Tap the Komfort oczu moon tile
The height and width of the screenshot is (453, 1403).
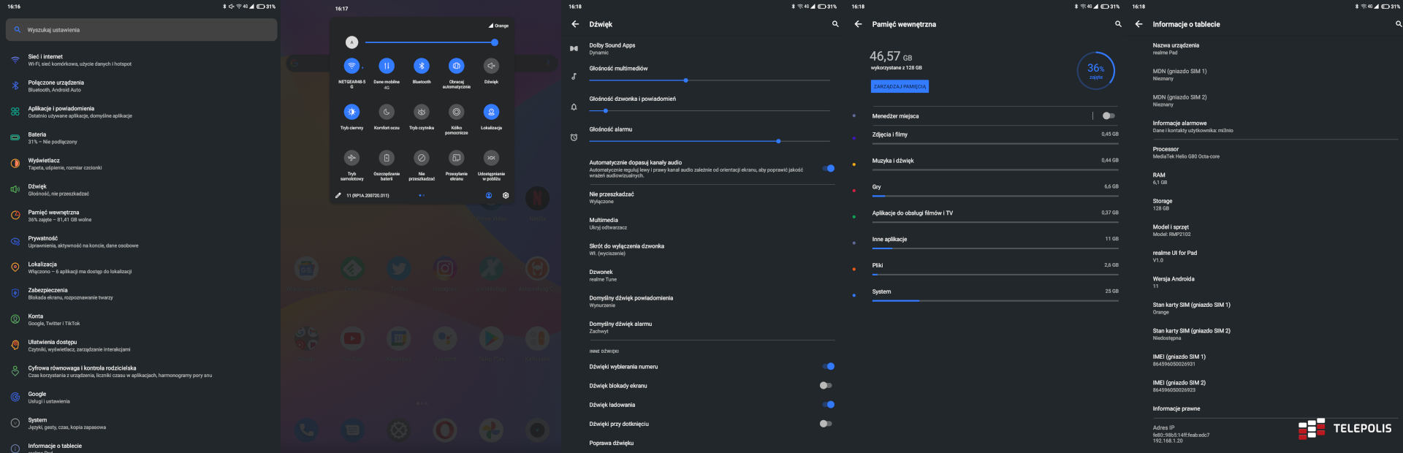pos(387,112)
